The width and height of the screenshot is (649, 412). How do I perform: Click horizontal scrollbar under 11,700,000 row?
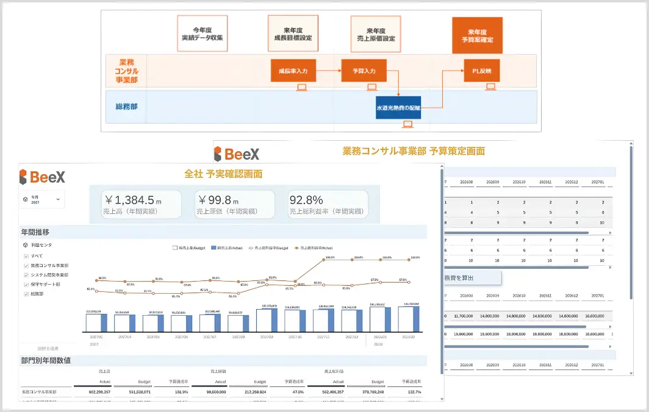pyautogui.click(x=515, y=327)
